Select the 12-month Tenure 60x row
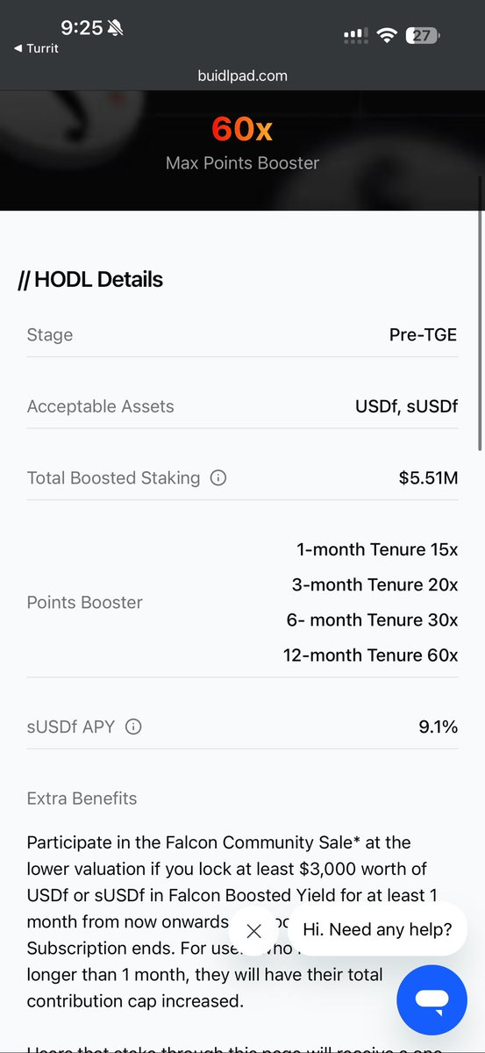 (x=370, y=655)
